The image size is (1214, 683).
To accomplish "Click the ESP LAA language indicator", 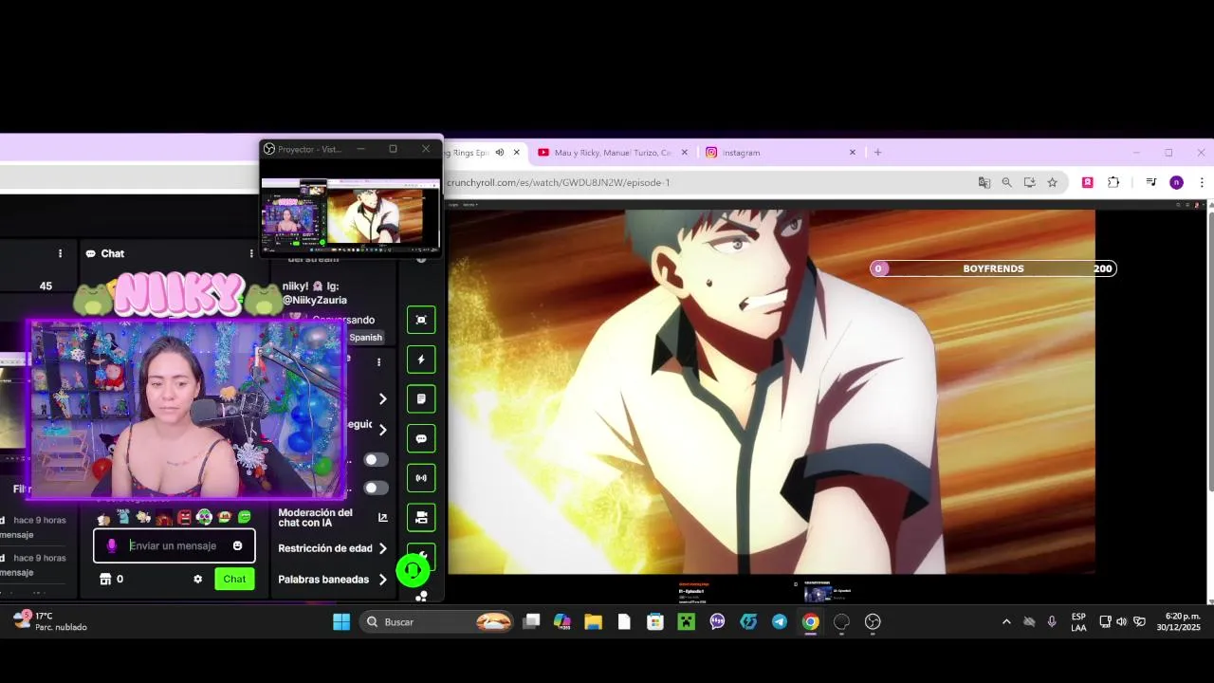I will [1078, 621].
